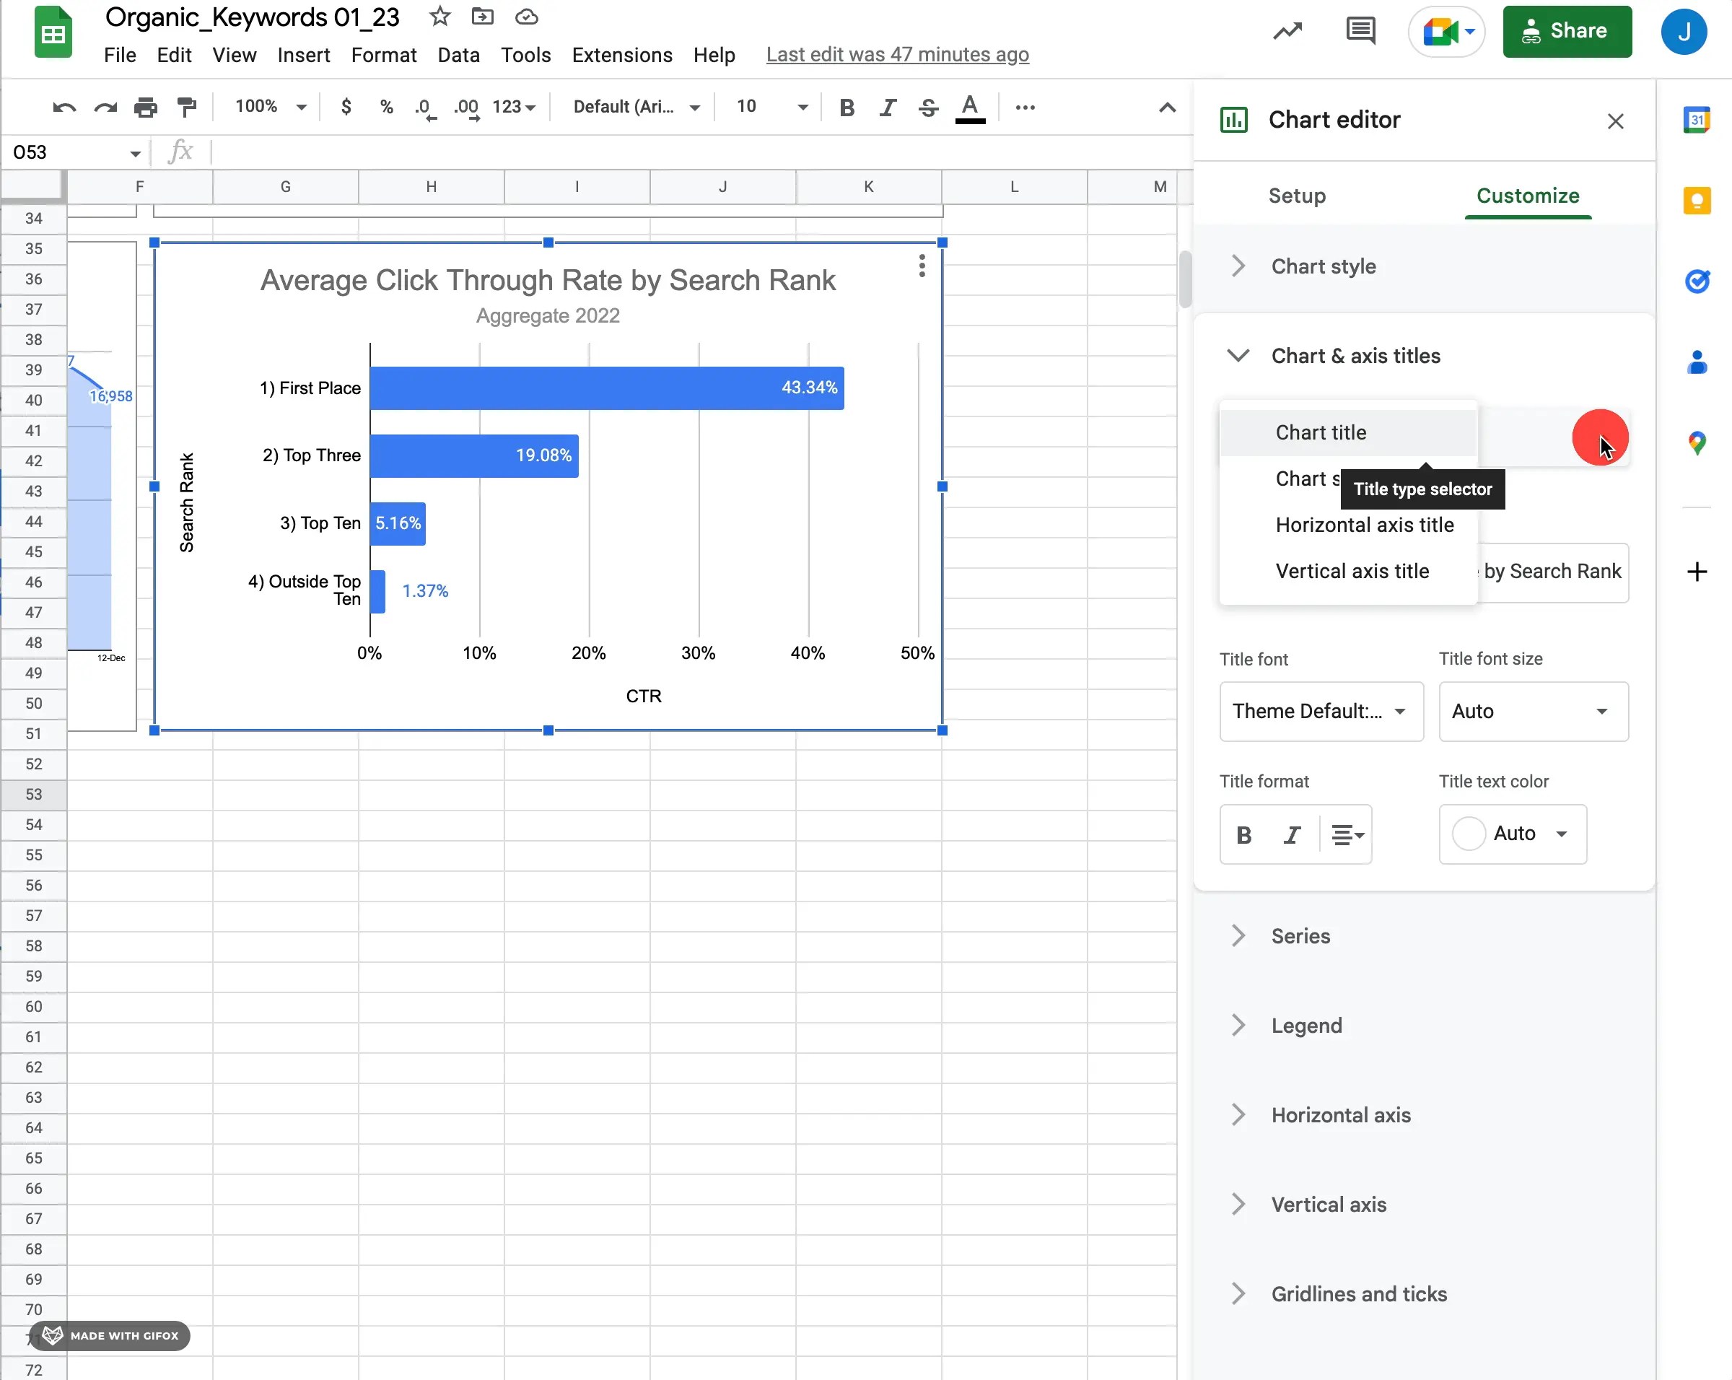Screen dimensions: 1732x1380
Task: Click the undo icon
Action: 64,107
